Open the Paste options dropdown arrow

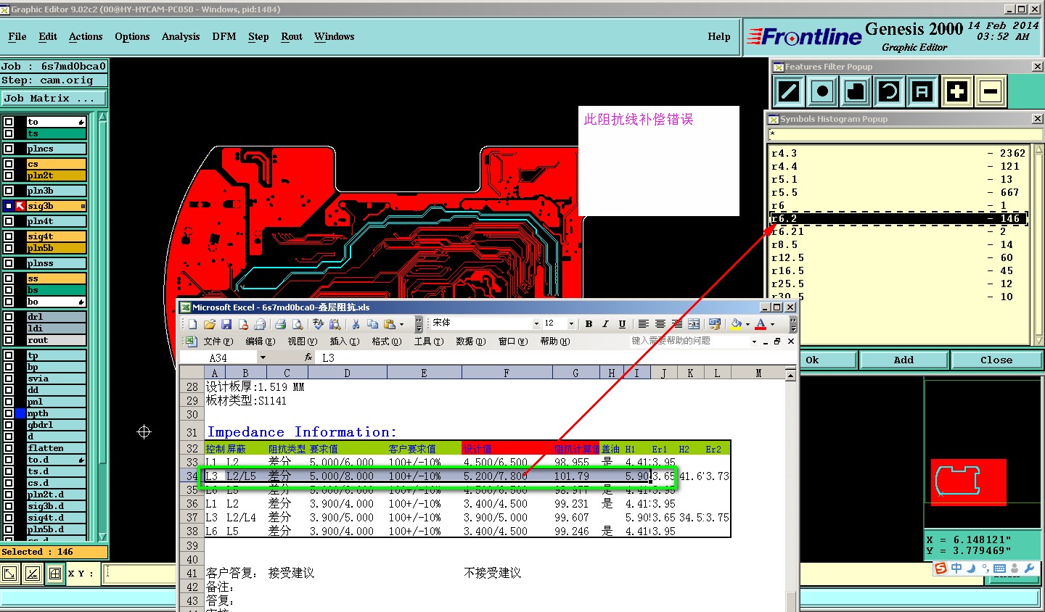(401, 324)
